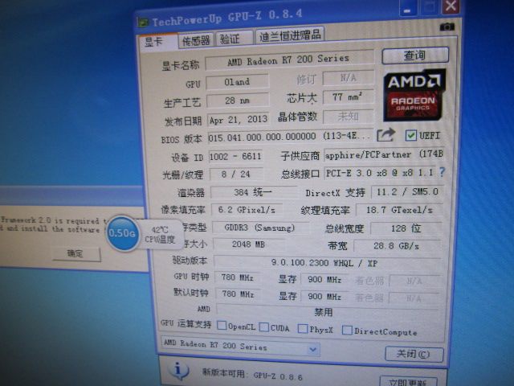The image size is (514, 386).
Task: Click 确定 in the Framework dialog
Action: coord(75,254)
